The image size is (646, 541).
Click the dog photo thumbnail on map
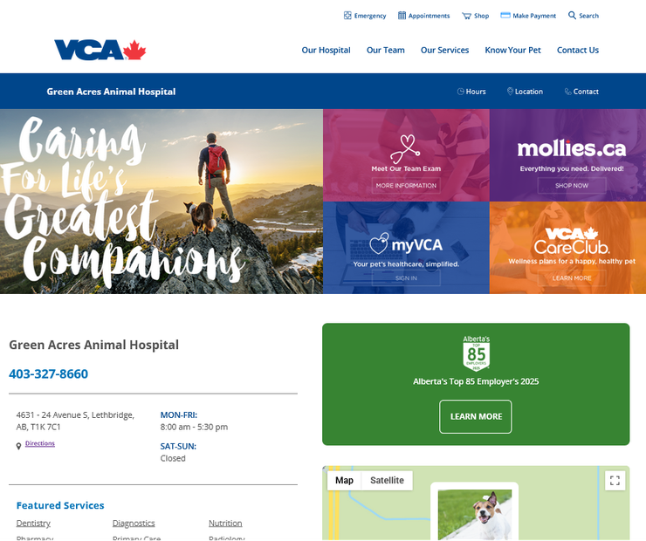pos(475,515)
